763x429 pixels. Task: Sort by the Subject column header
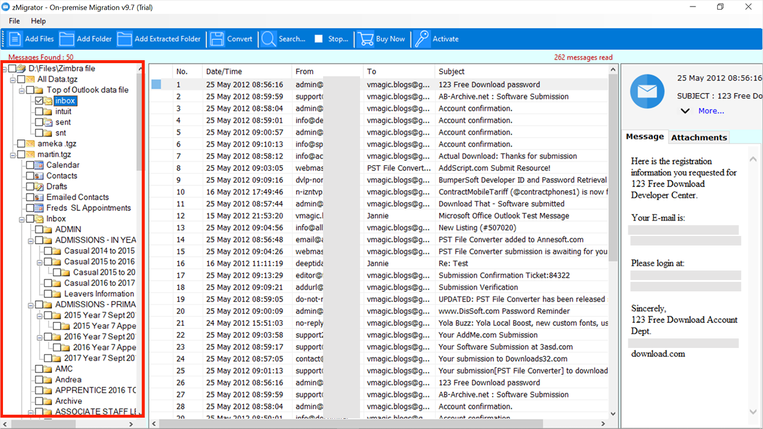coord(522,71)
